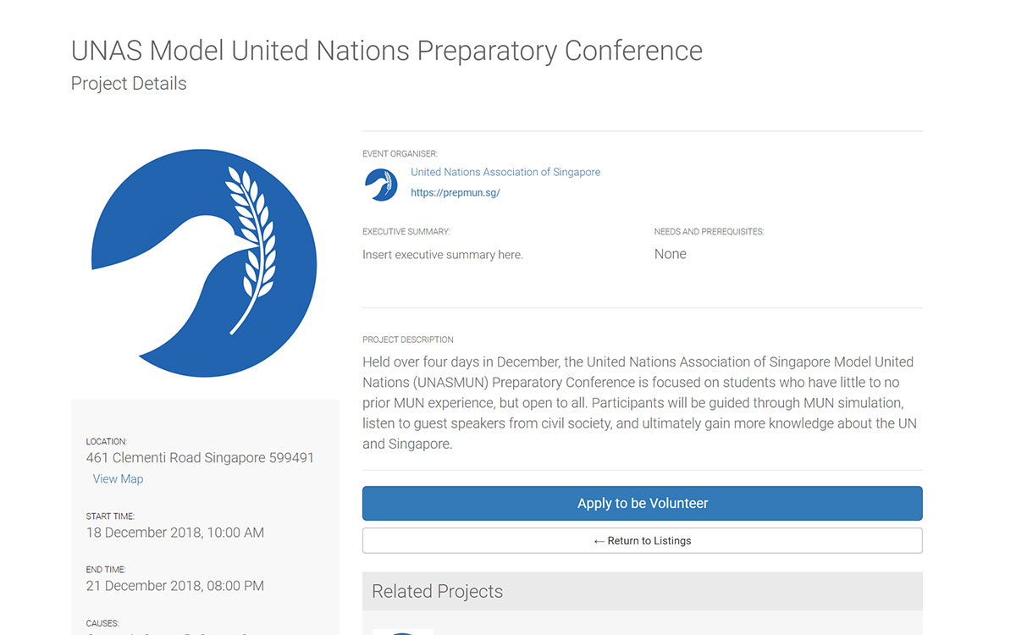Click the Event Organiser label
This screenshot has width=1016, height=635.
click(400, 154)
